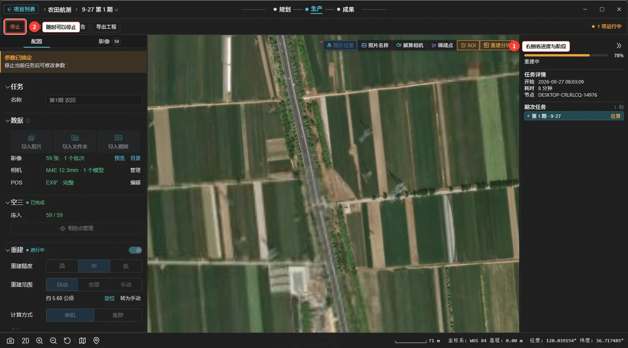Click the 名称 task name input field

click(x=94, y=100)
